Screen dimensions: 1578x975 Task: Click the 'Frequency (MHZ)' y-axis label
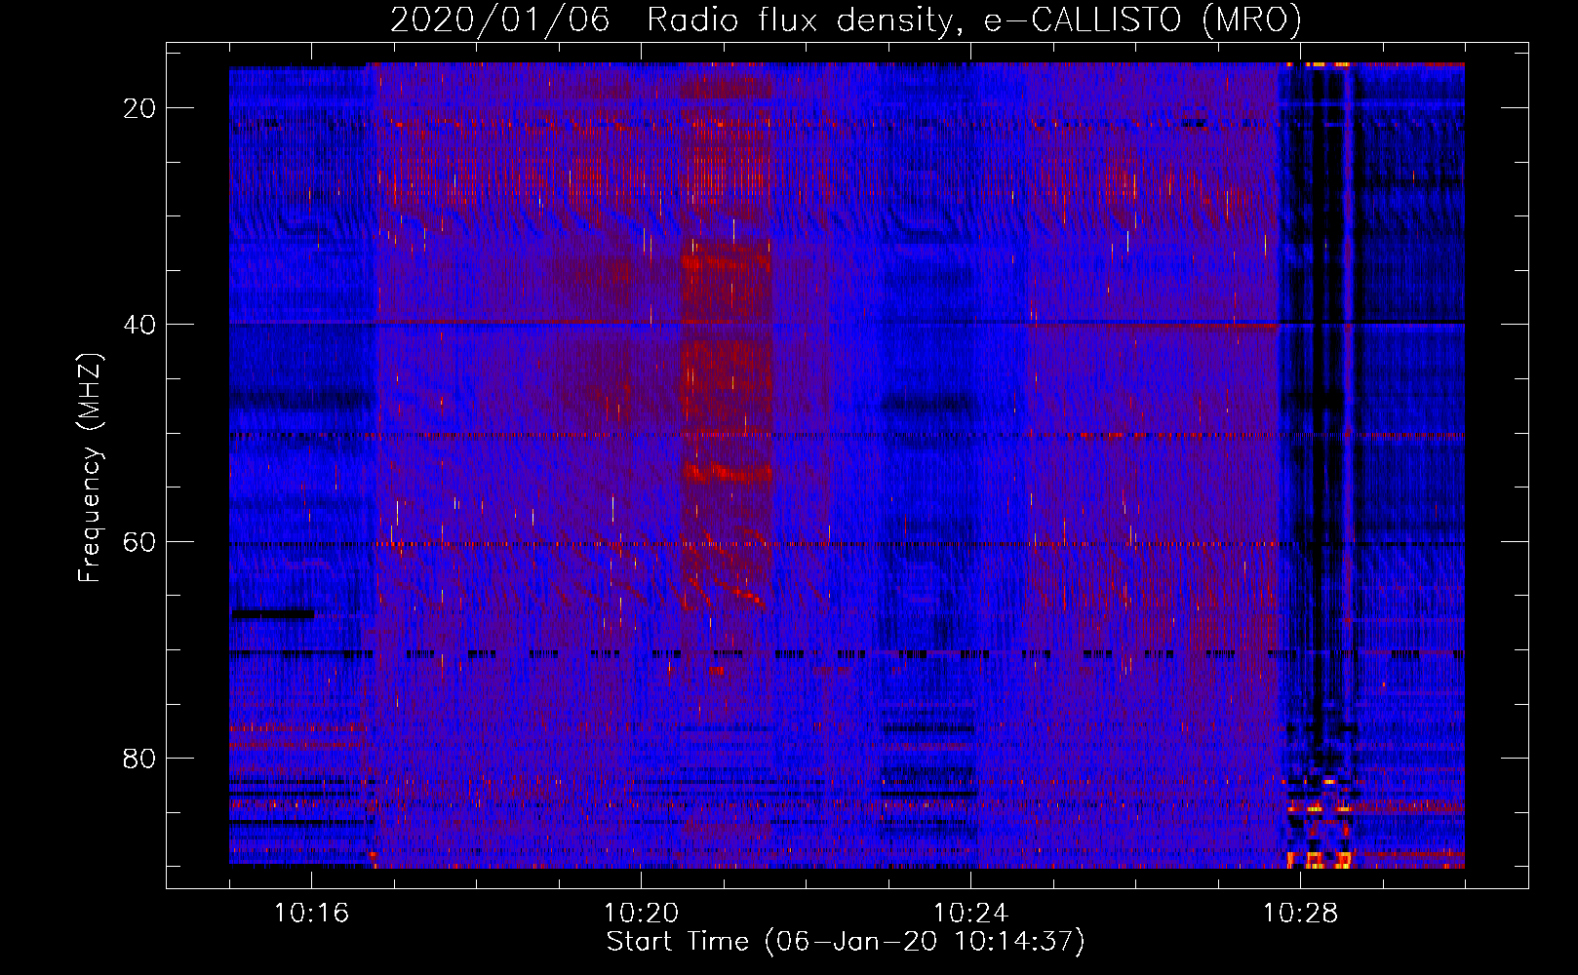click(90, 468)
